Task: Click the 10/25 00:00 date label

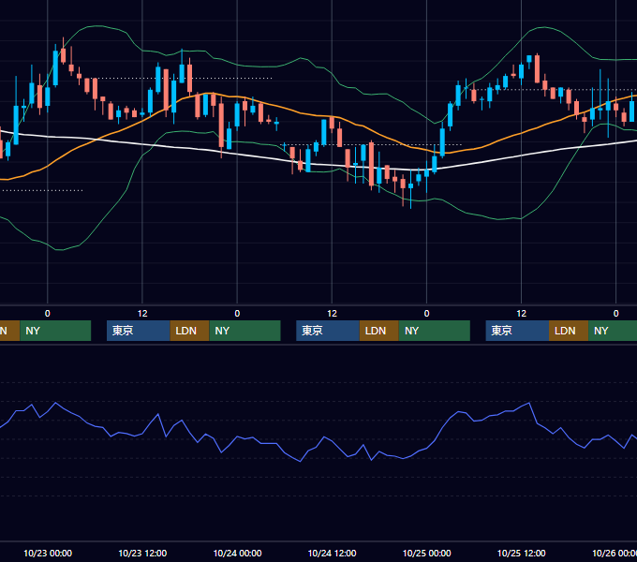Action: point(426,553)
